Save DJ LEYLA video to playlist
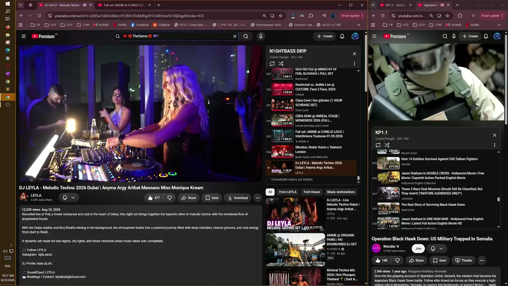Screen dimensions: 508x286 pos(212,198)
